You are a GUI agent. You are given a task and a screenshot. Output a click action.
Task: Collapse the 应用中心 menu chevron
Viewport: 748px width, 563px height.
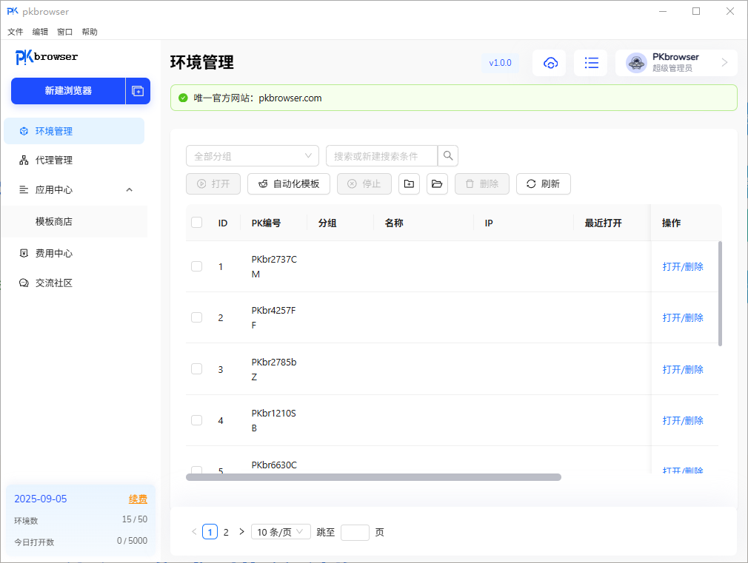point(130,189)
